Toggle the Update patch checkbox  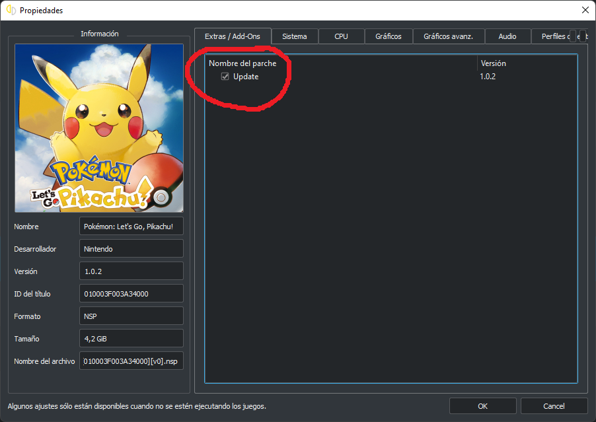(225, 77)
